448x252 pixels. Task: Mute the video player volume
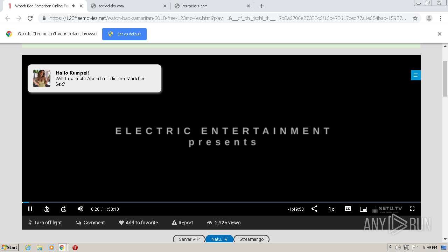coord(80,209)
